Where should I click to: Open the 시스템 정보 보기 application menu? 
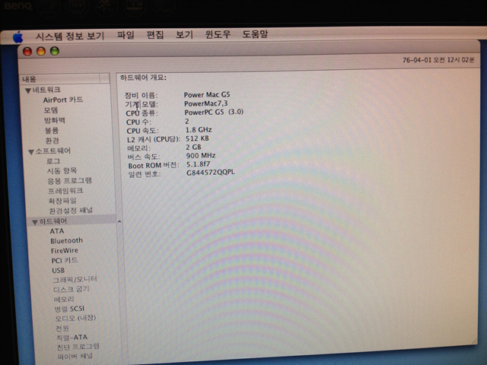[x=69, y=36]
